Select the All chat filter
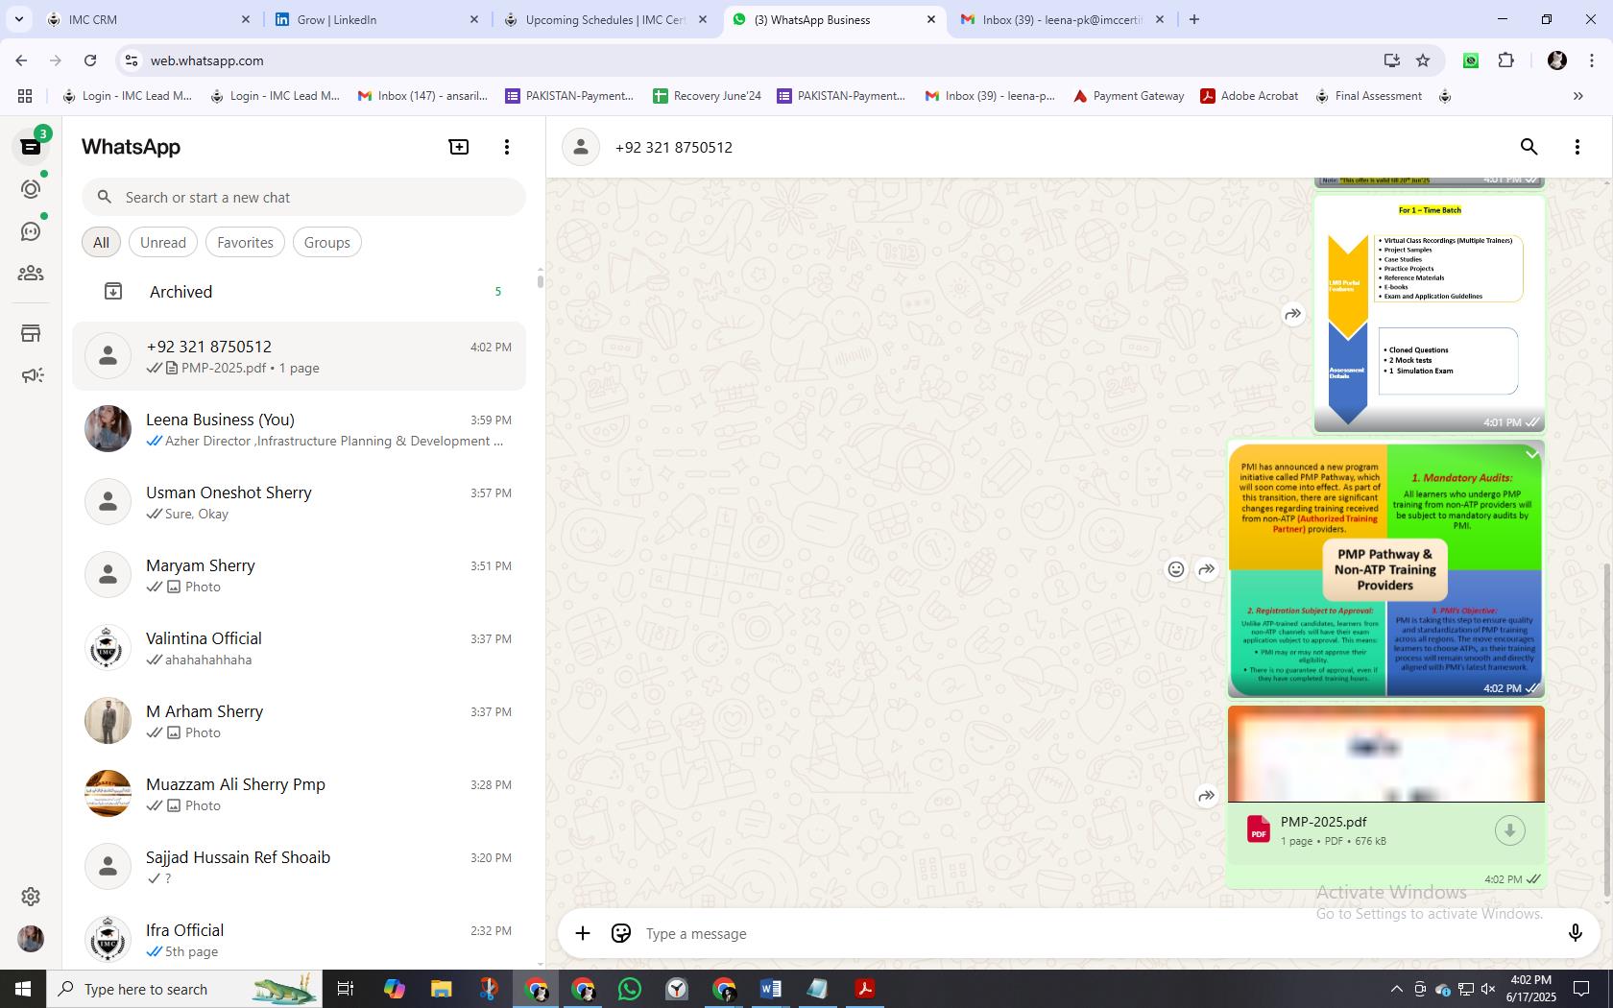This screenshot has width=1613, height=1008. coord(101,243)
